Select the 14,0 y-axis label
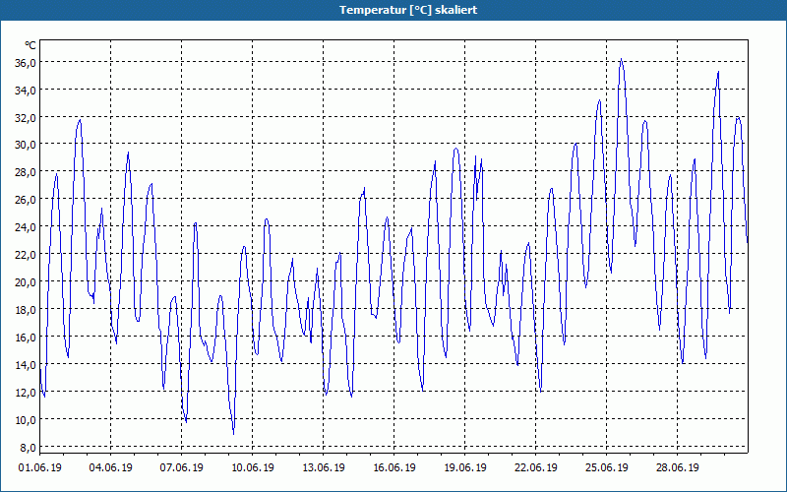787x492 pixels. (26, 365)
